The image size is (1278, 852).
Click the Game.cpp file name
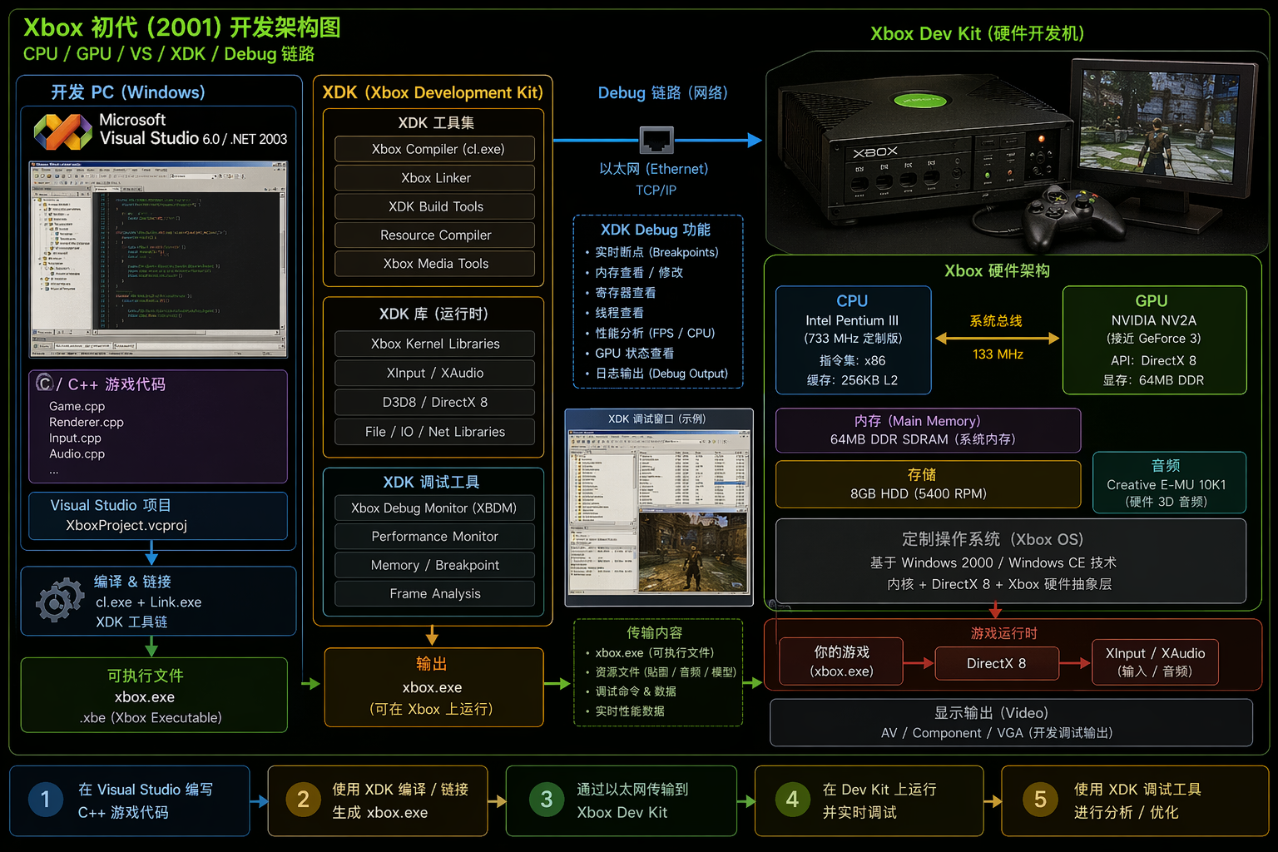(x=77, y=406)
